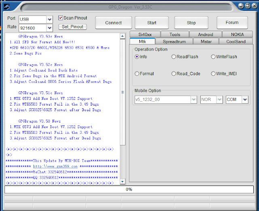Expand the v5_1232_00 boot version dropdown
This screenshot has height=211, width=259.
pos(194,99)
